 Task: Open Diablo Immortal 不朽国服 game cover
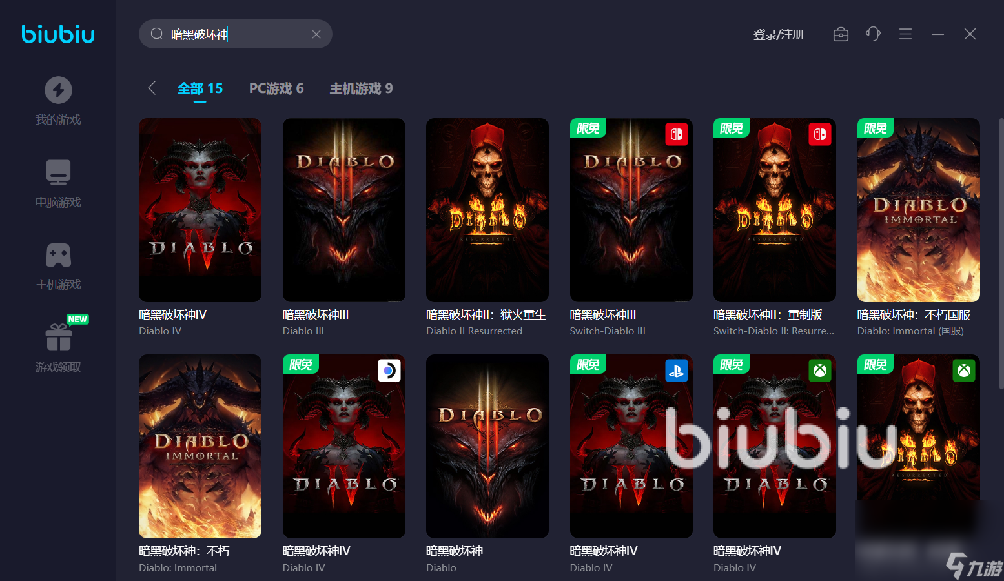pos(918,210)
